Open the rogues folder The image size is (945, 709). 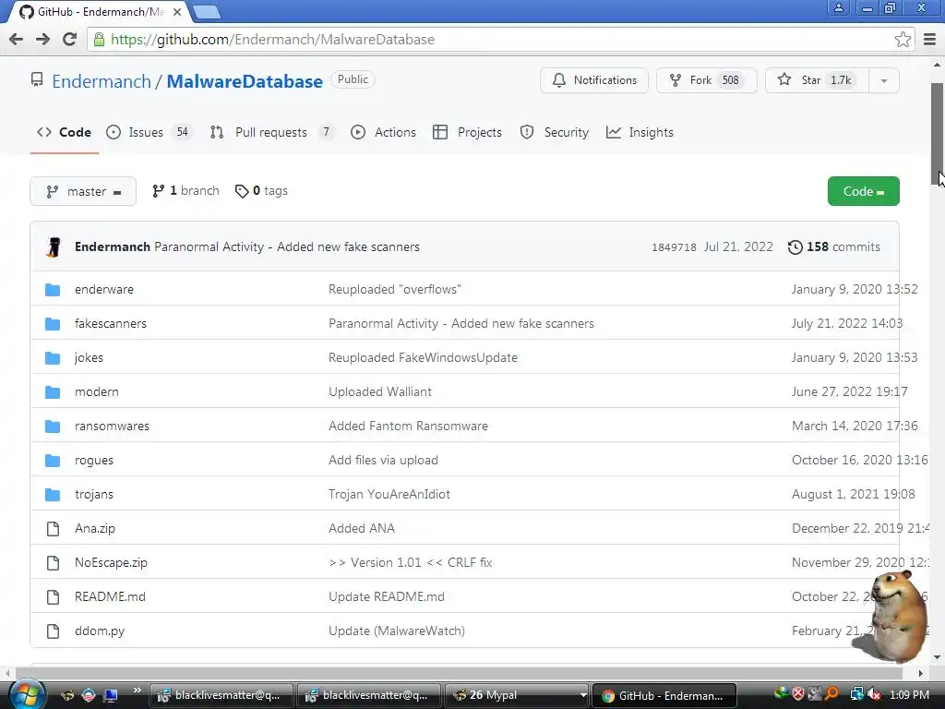tap(94, 461)
